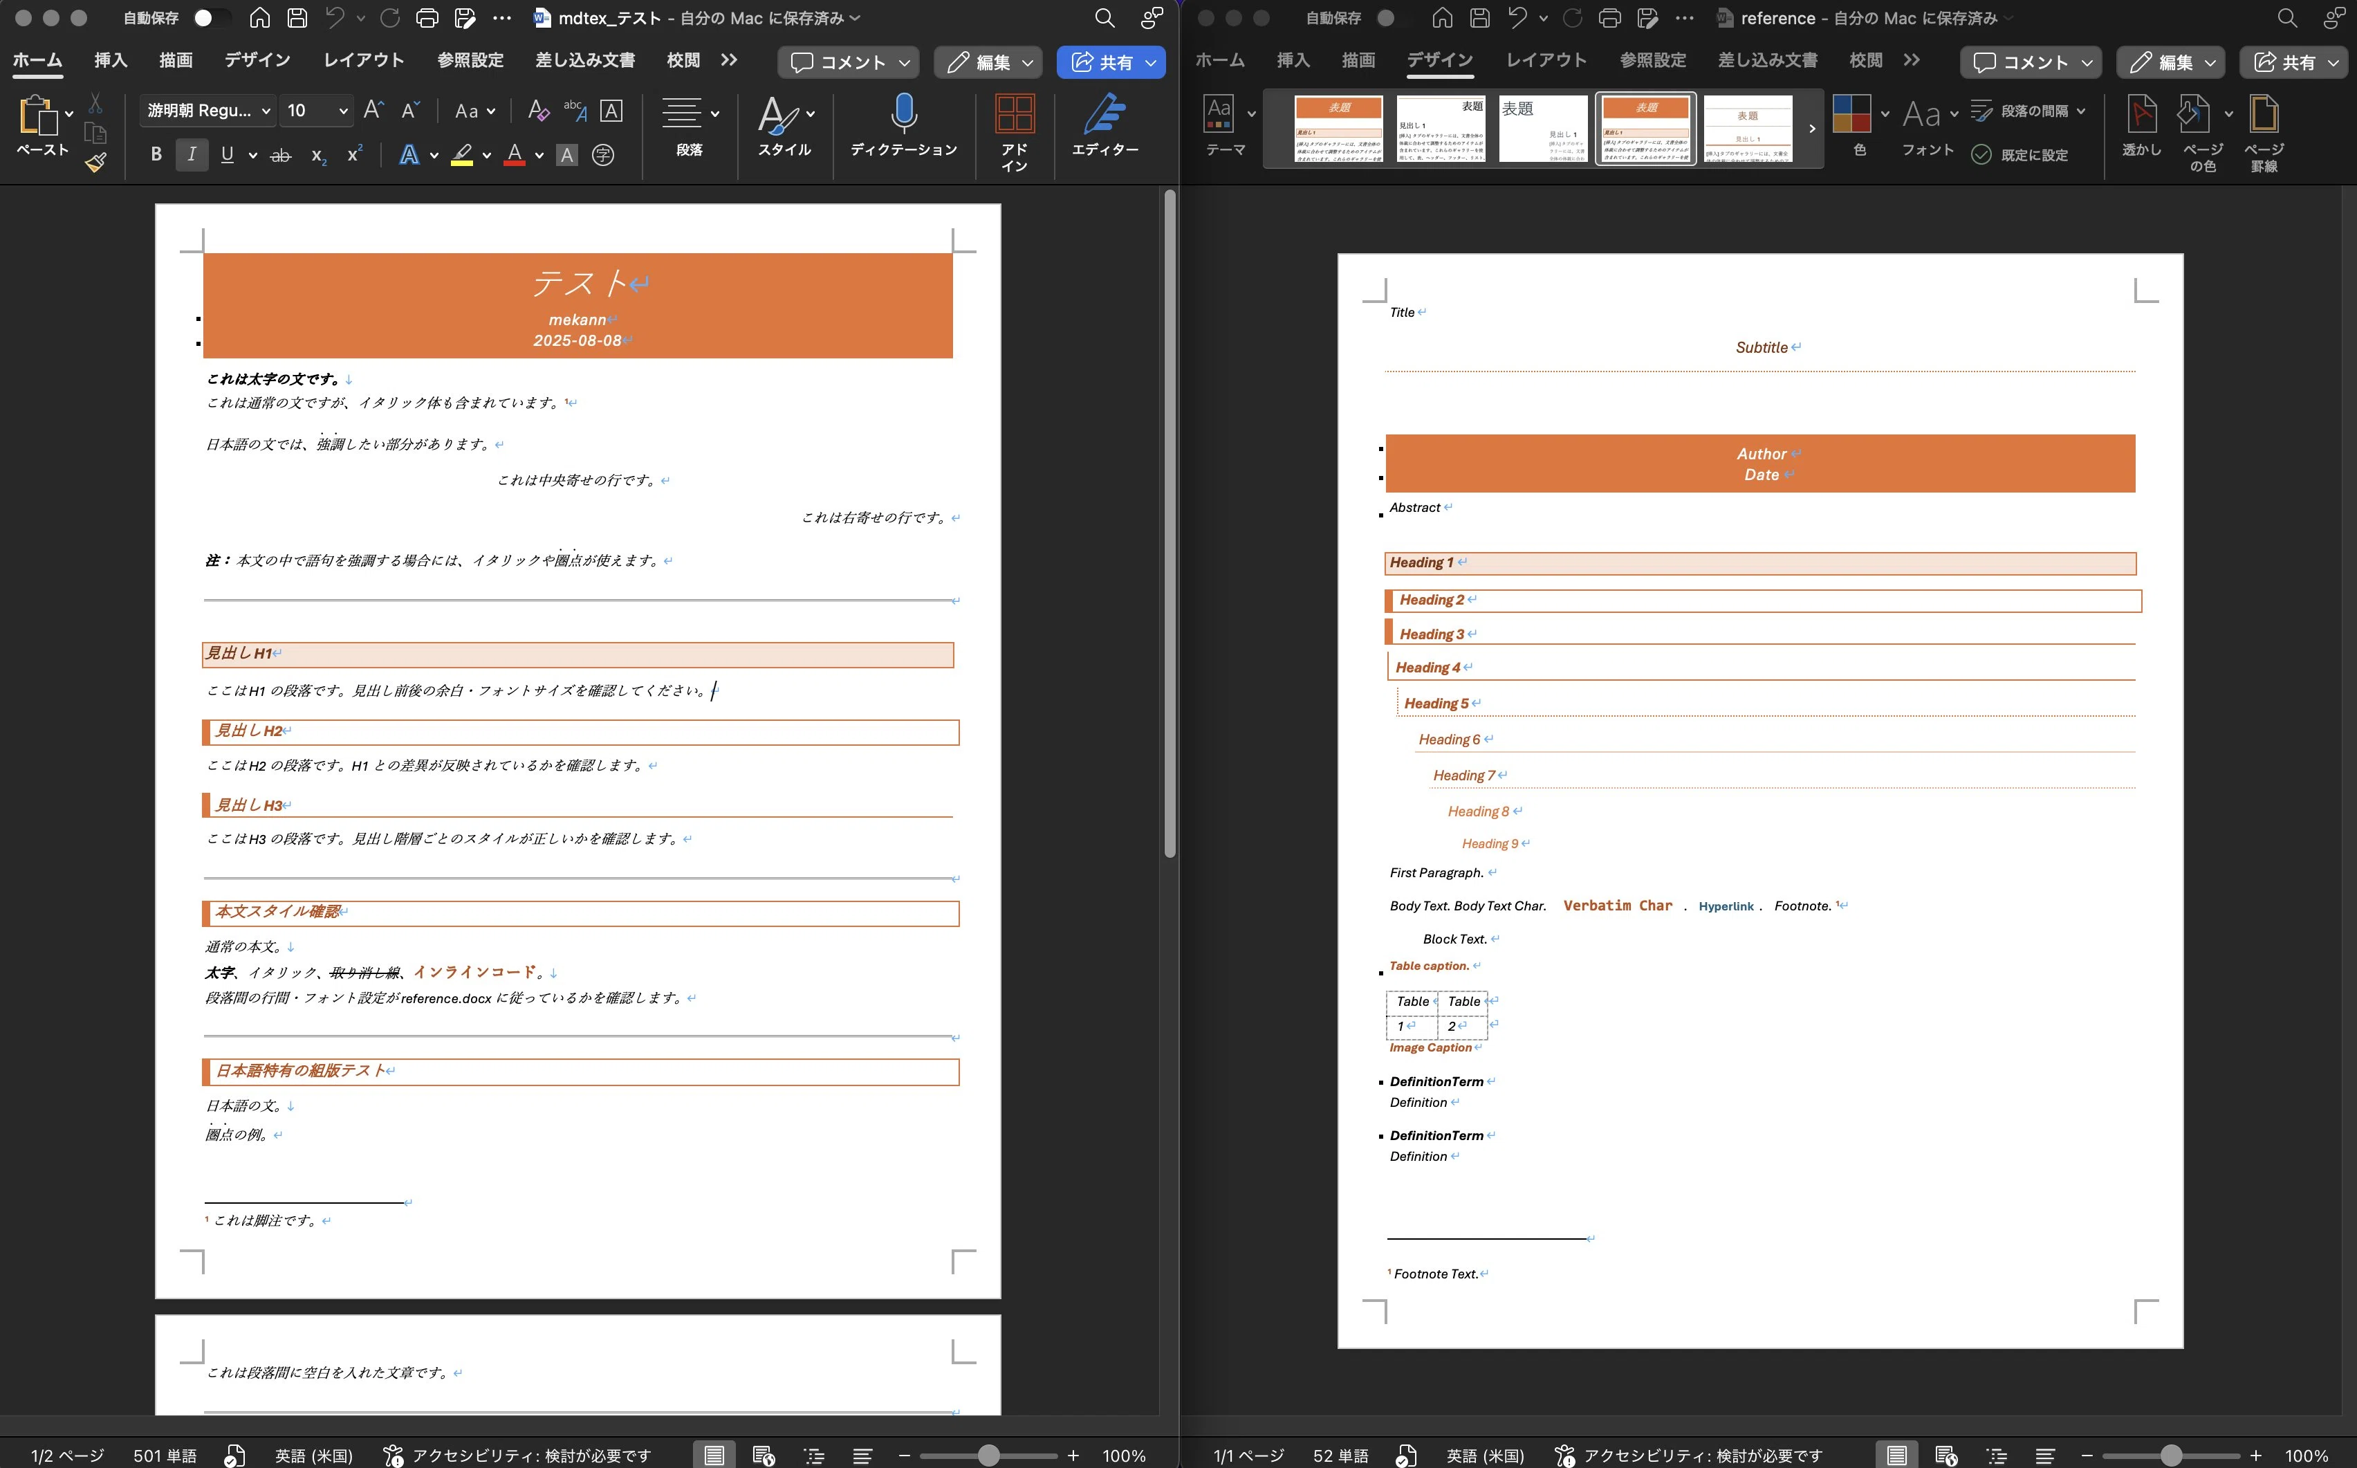Open アクセシビリティ check in mdtex status bar

point(516,1456)
